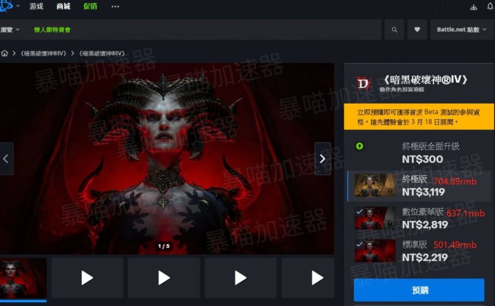Select the 終極版 NT$3,119 edition
The width and height of the screenshot is (495, 306).
tap(419, 186)
